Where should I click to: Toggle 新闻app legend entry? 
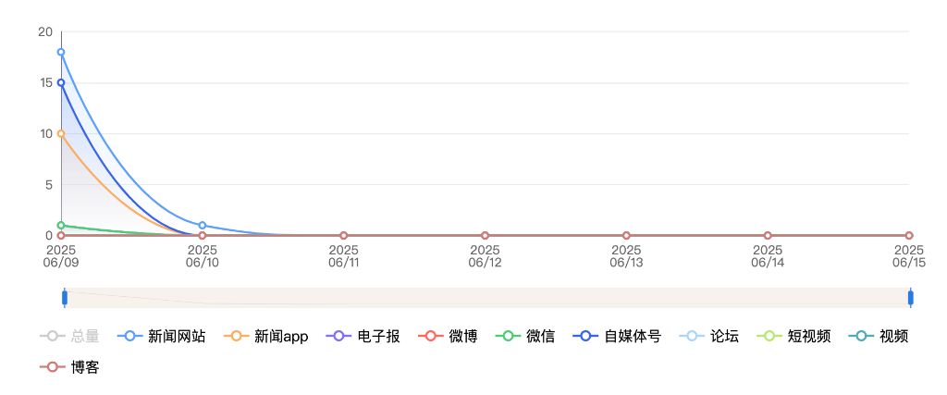click(268, 337)
